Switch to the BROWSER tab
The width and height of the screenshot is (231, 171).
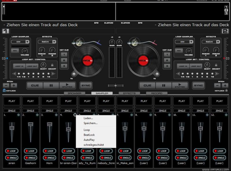pyautogui.click(x=74, y=93)
